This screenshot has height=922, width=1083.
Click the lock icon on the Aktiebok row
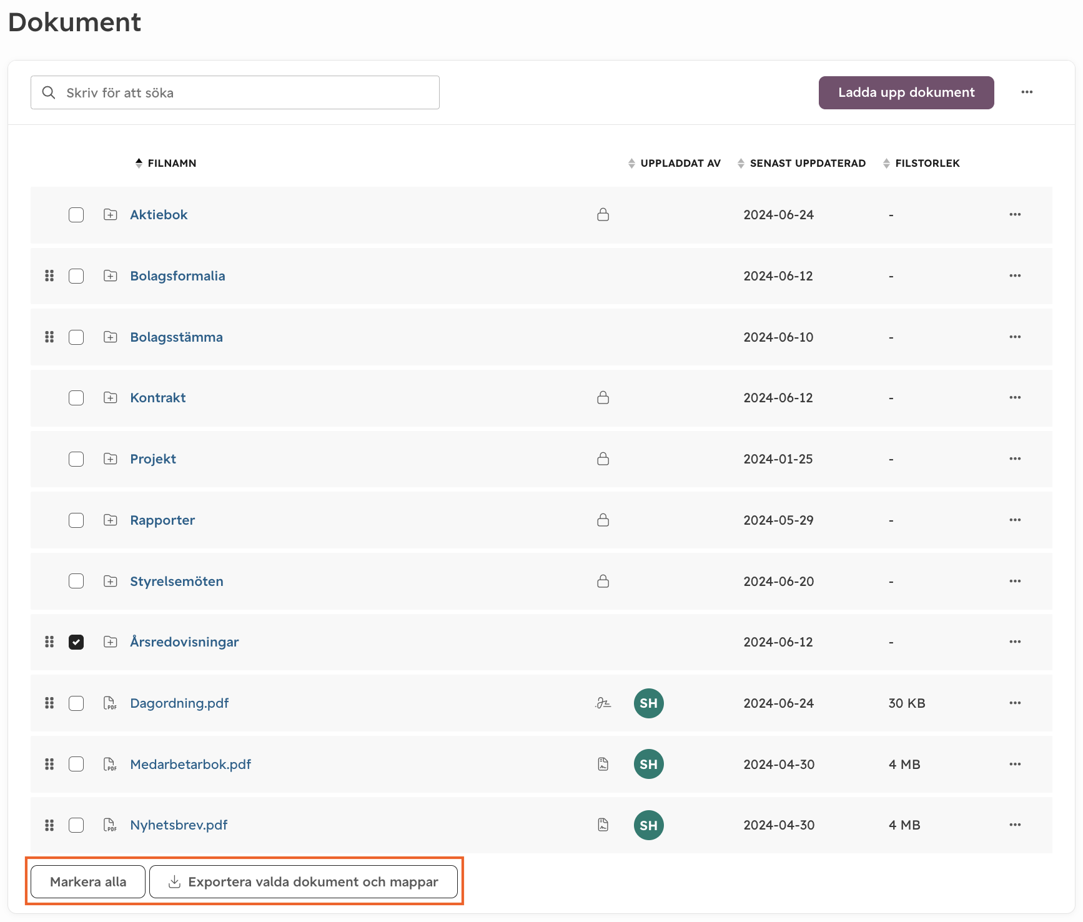tap(603, 215)
